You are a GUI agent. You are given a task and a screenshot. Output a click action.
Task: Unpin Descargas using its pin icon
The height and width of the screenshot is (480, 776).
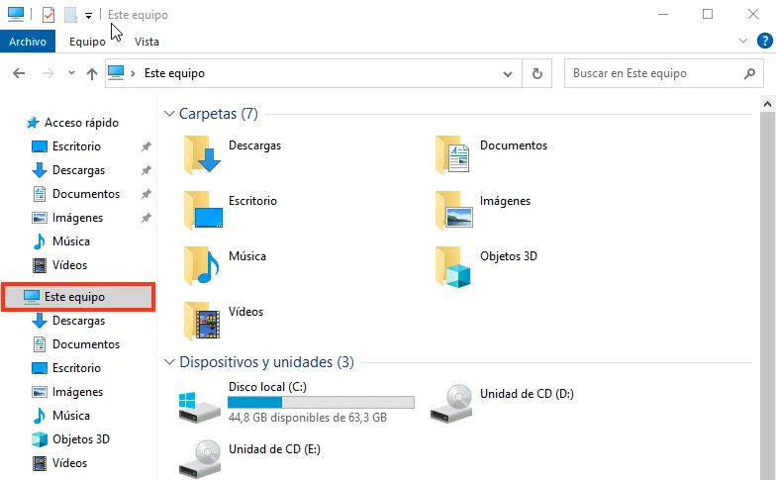pyautogui.click(x=146, y=170)
